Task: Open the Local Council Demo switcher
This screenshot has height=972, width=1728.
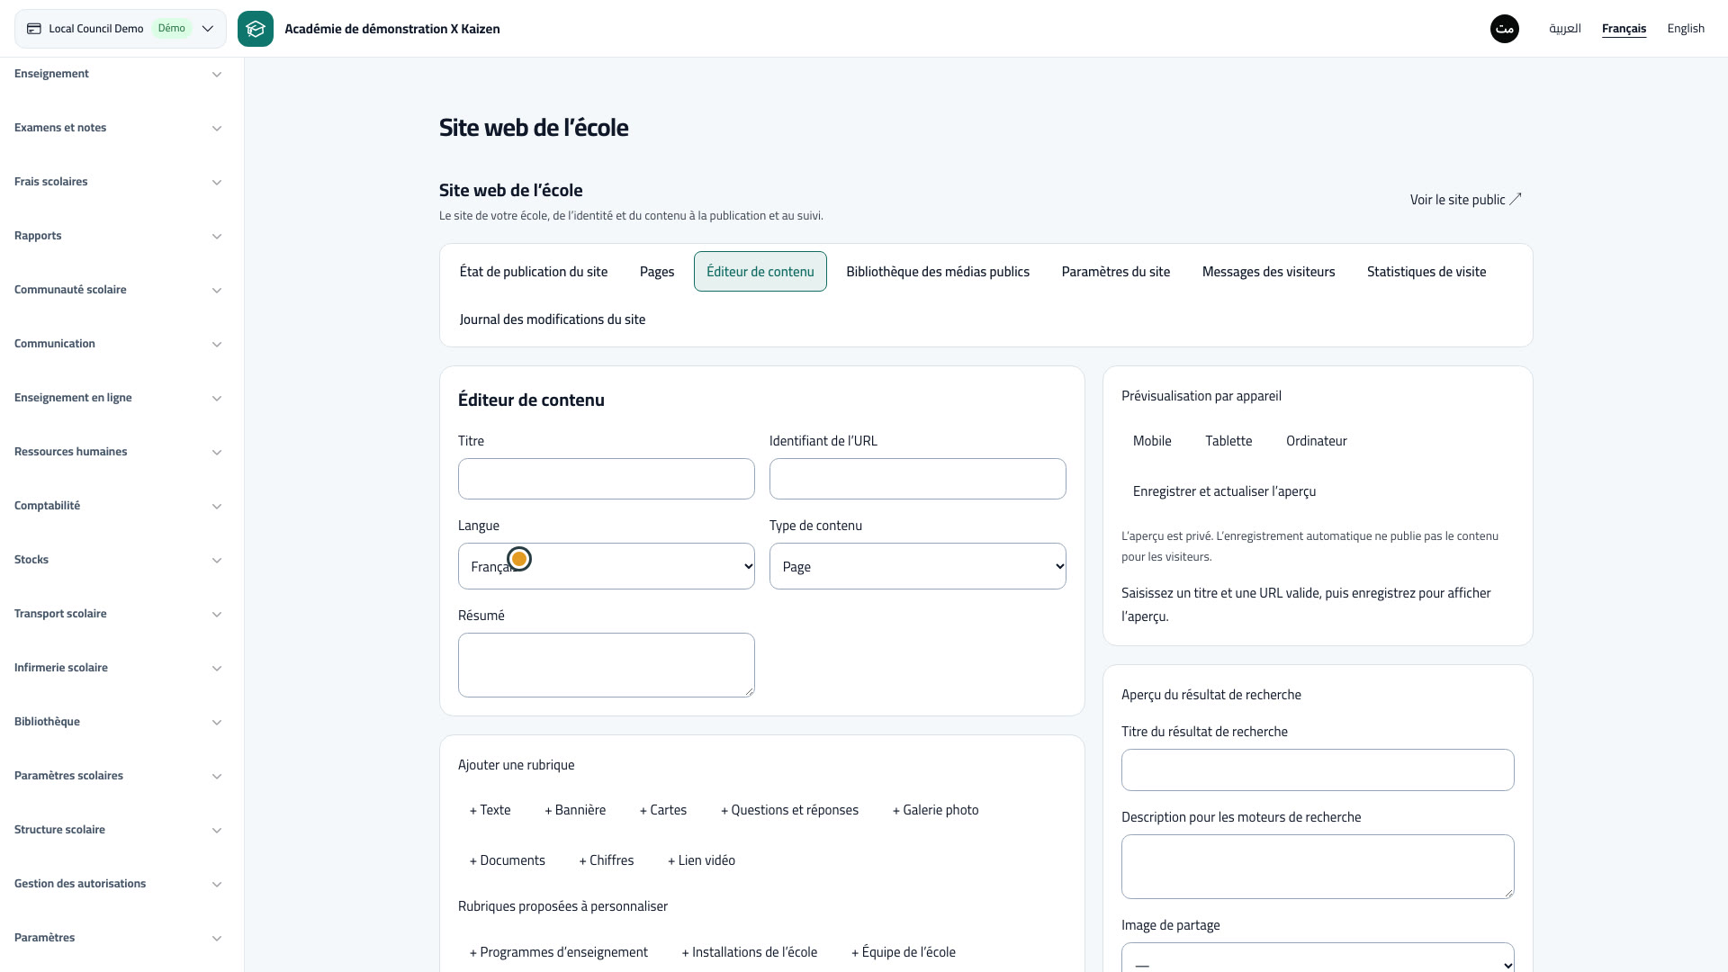Action: coord(121,29)
